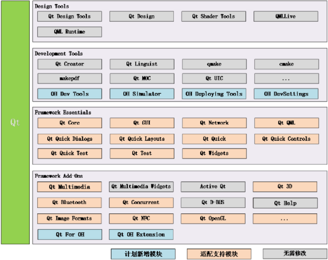Click the Qt Creator box

coord(70,64)
